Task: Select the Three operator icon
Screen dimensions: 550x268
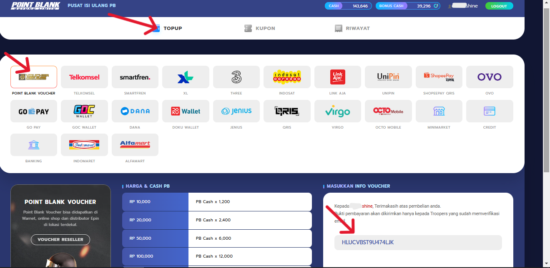Action: (x=236, y=77)
